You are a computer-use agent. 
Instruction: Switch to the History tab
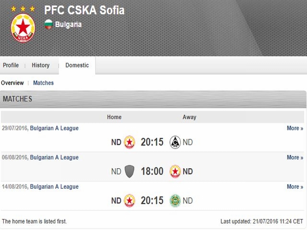41,65
